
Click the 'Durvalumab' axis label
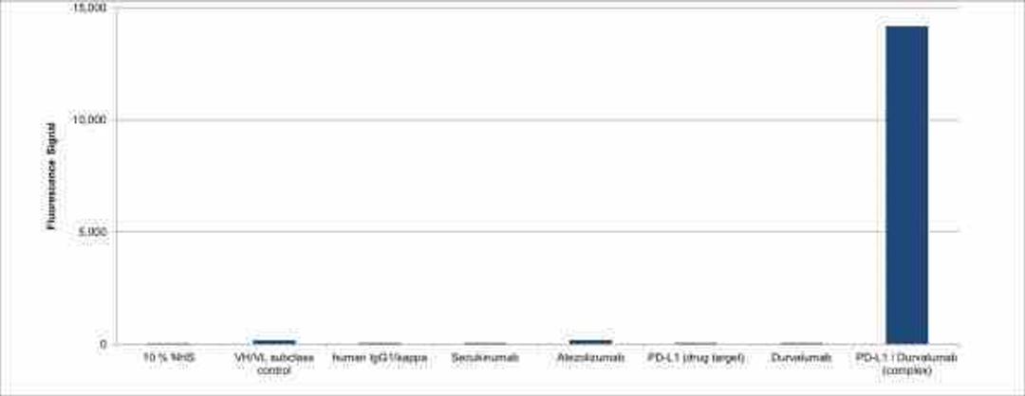(x=801, y=358)
